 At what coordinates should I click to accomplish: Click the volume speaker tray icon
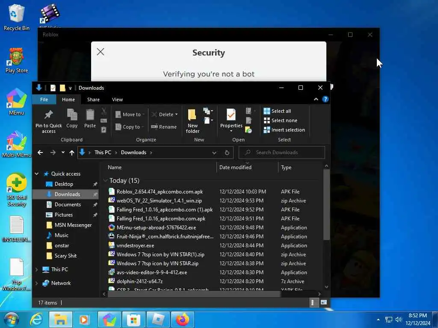398,319
